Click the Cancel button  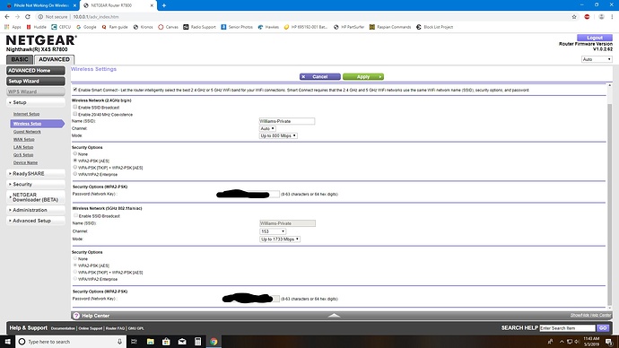[319, 76]
